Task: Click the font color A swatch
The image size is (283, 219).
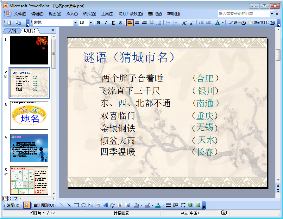Action: pyautogui.click(x=217, y=23)
